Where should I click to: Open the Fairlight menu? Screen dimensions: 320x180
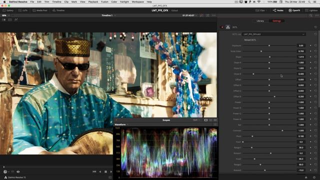point(124,2)
